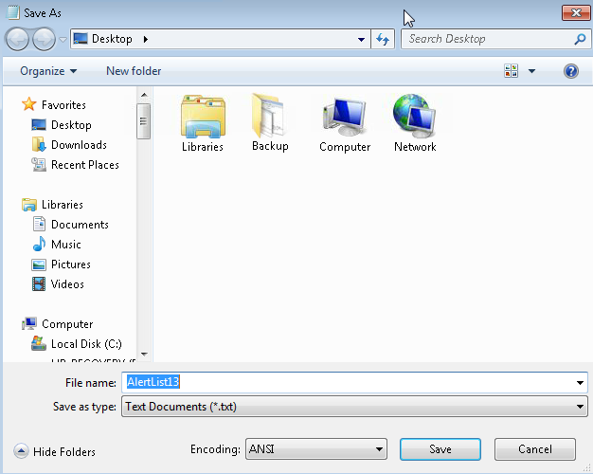Close the Save As dialog
The width and height of the screenshot is (593, 474).
click(x=576, y=13)
